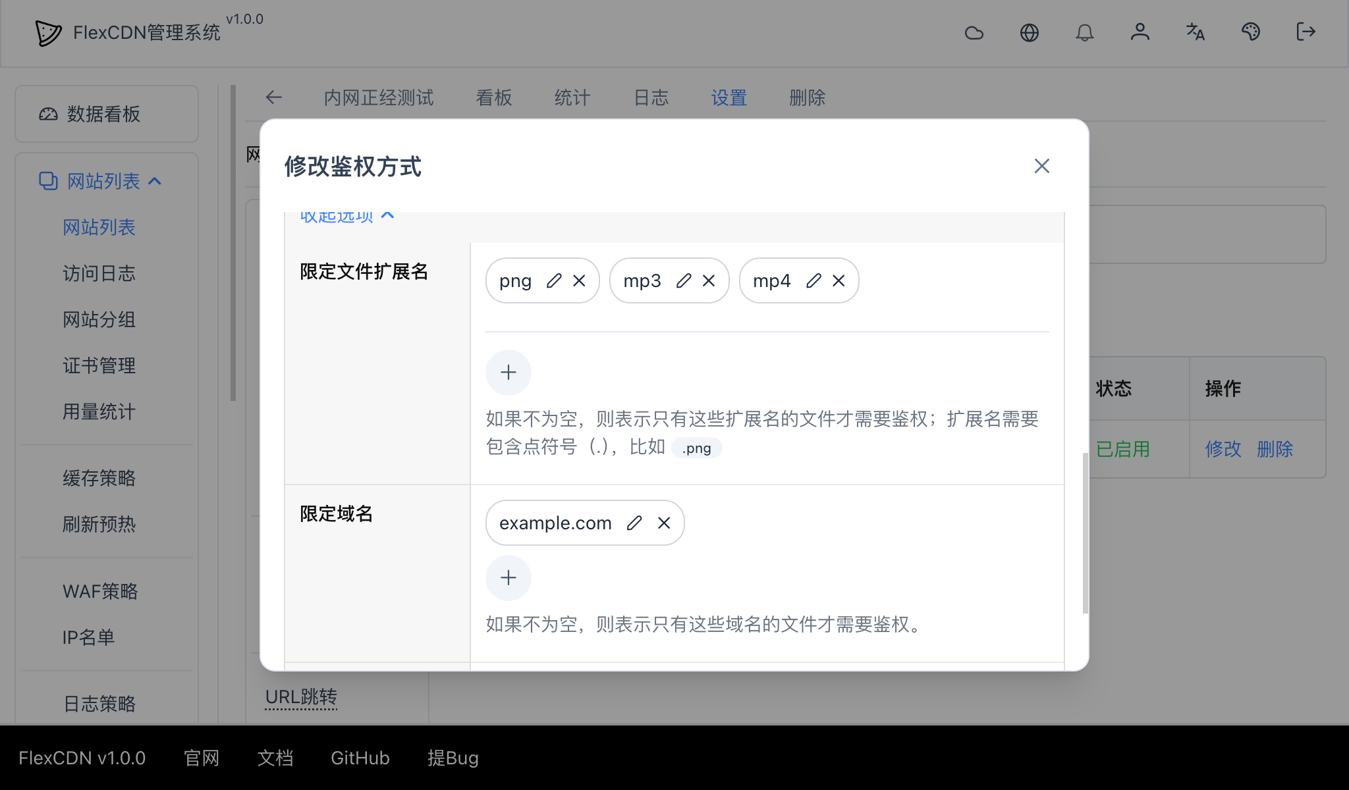Open the 日志 tab

point(650,97)
